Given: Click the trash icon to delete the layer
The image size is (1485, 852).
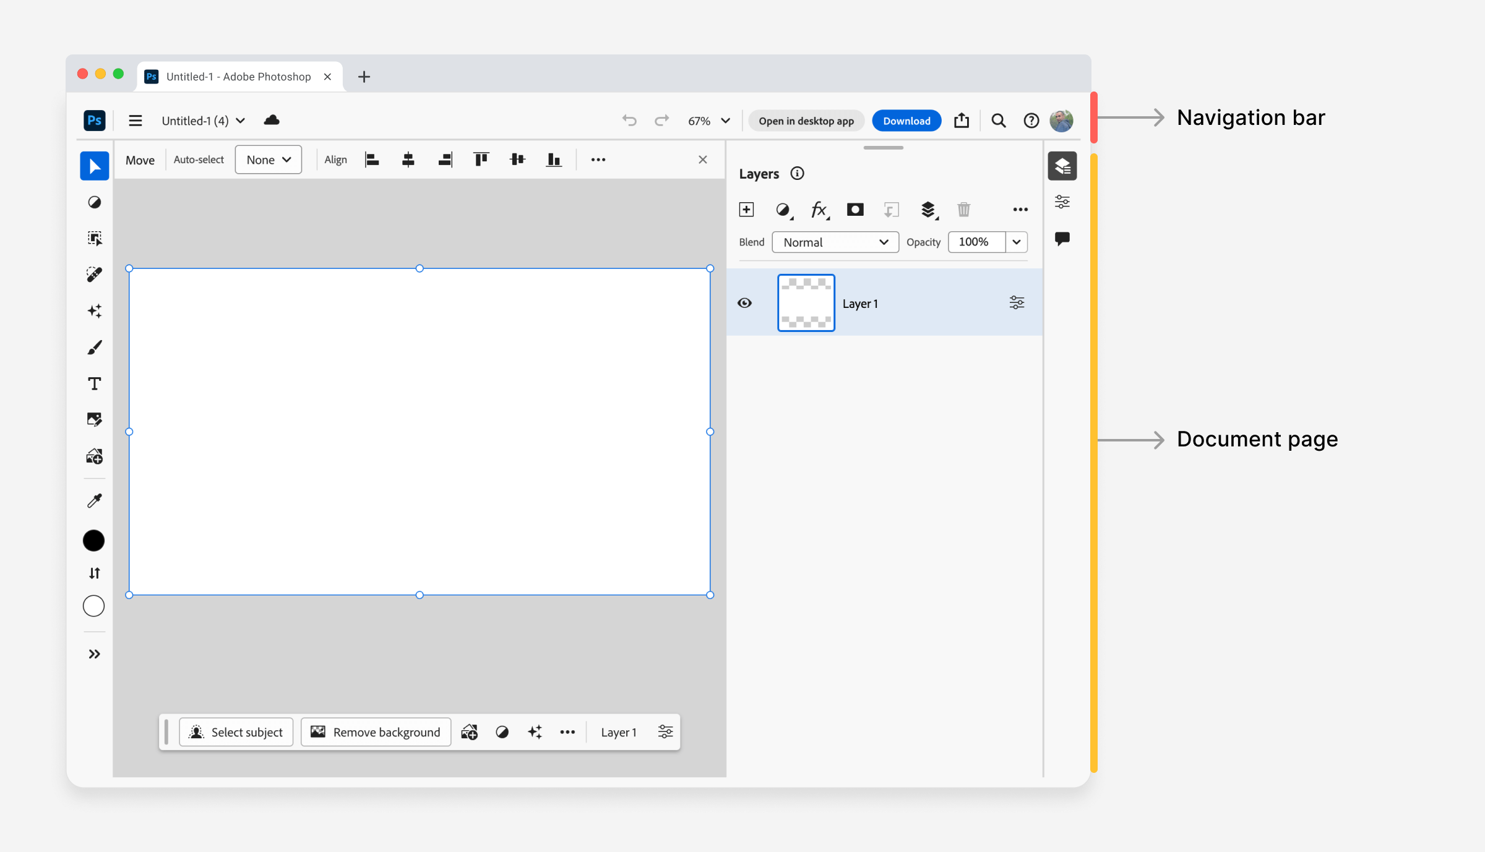Looking at the screenshot, I should pos(963,210).
